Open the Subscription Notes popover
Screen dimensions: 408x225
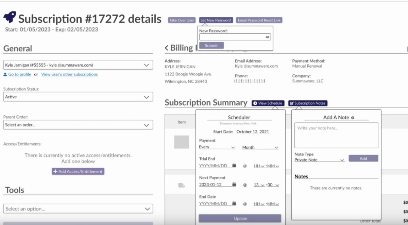point(308,103)
